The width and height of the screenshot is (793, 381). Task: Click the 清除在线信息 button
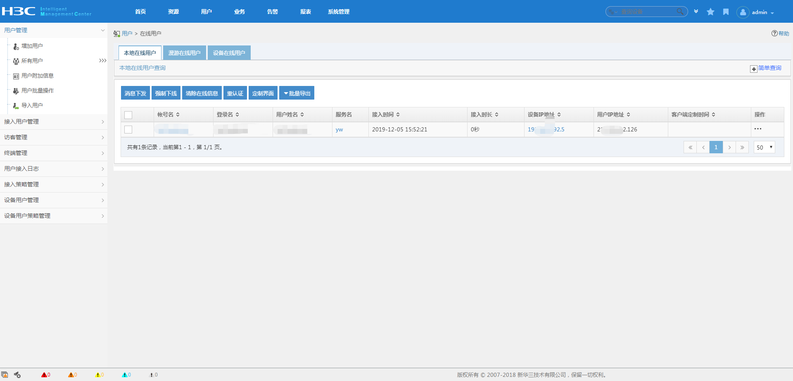pos(202,93)
